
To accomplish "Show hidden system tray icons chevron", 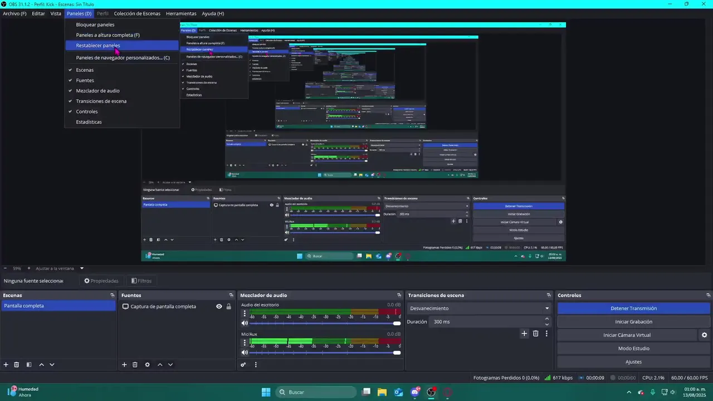I will pos(629,392).
